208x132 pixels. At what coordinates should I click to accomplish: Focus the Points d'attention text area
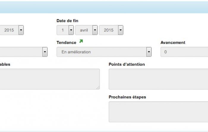click(158, 79)
